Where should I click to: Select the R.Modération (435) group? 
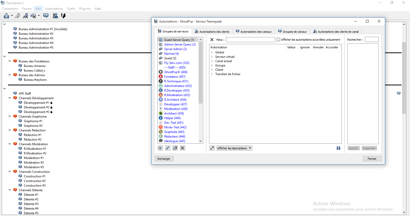pyautogui.click(x=177, y=95)
